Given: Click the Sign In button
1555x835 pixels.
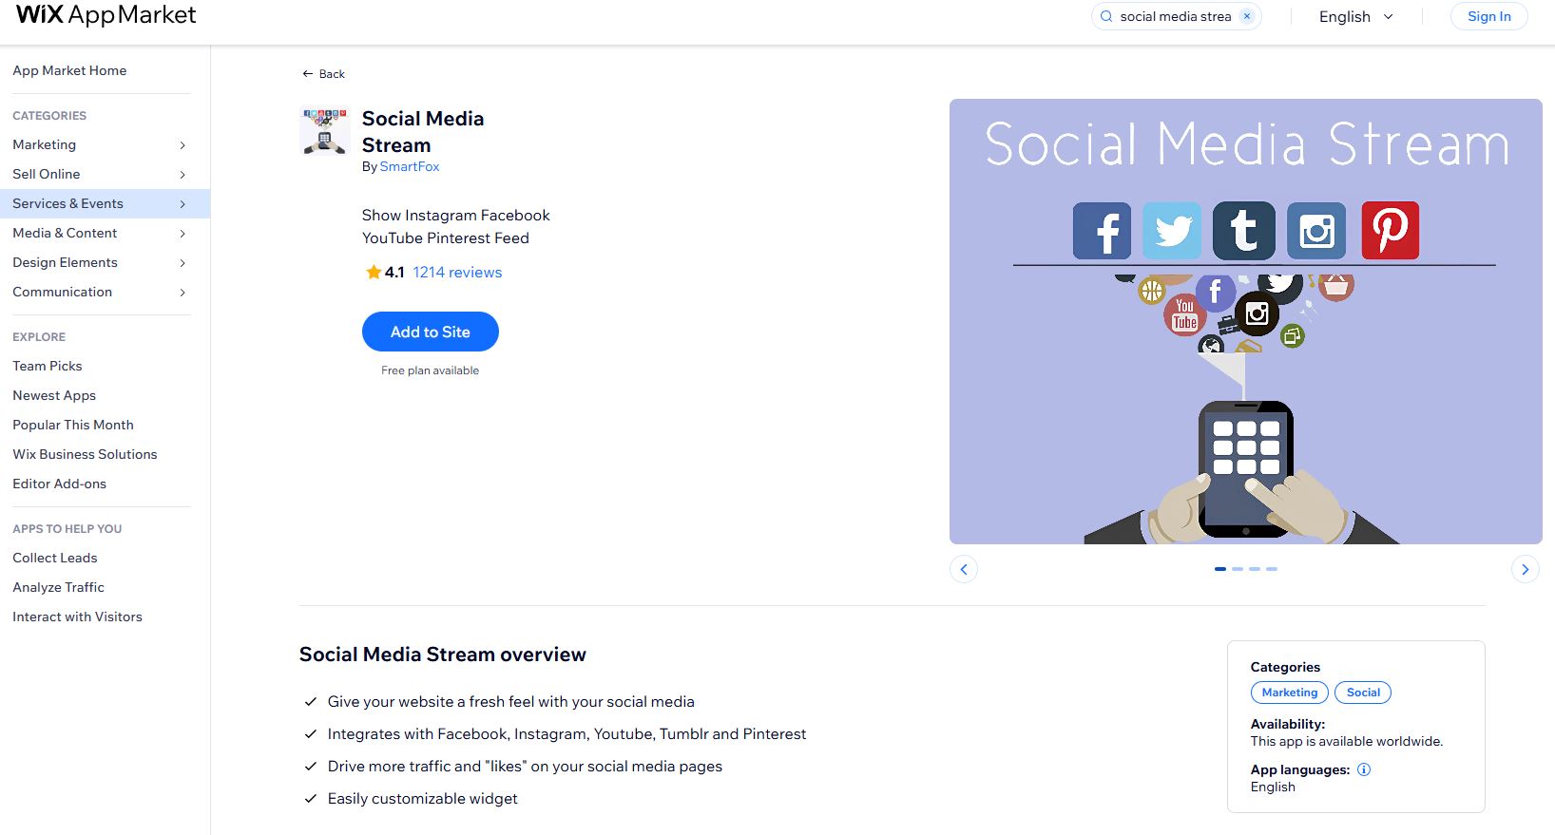Looking at the screenshot, I should [1488, 16].
